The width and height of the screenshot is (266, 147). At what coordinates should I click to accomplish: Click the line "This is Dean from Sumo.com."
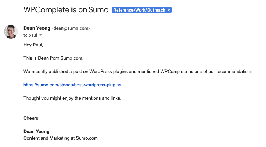coord(53,58)
